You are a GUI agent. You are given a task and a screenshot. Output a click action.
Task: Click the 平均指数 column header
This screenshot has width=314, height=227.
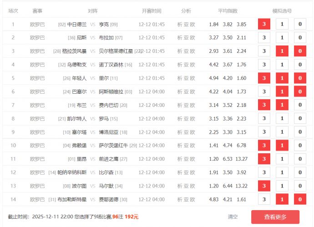coord(228,10)
